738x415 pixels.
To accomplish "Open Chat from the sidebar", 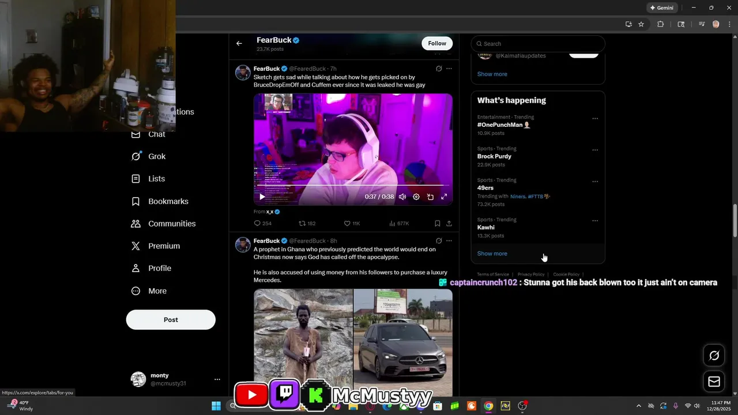I will (149, 134).
